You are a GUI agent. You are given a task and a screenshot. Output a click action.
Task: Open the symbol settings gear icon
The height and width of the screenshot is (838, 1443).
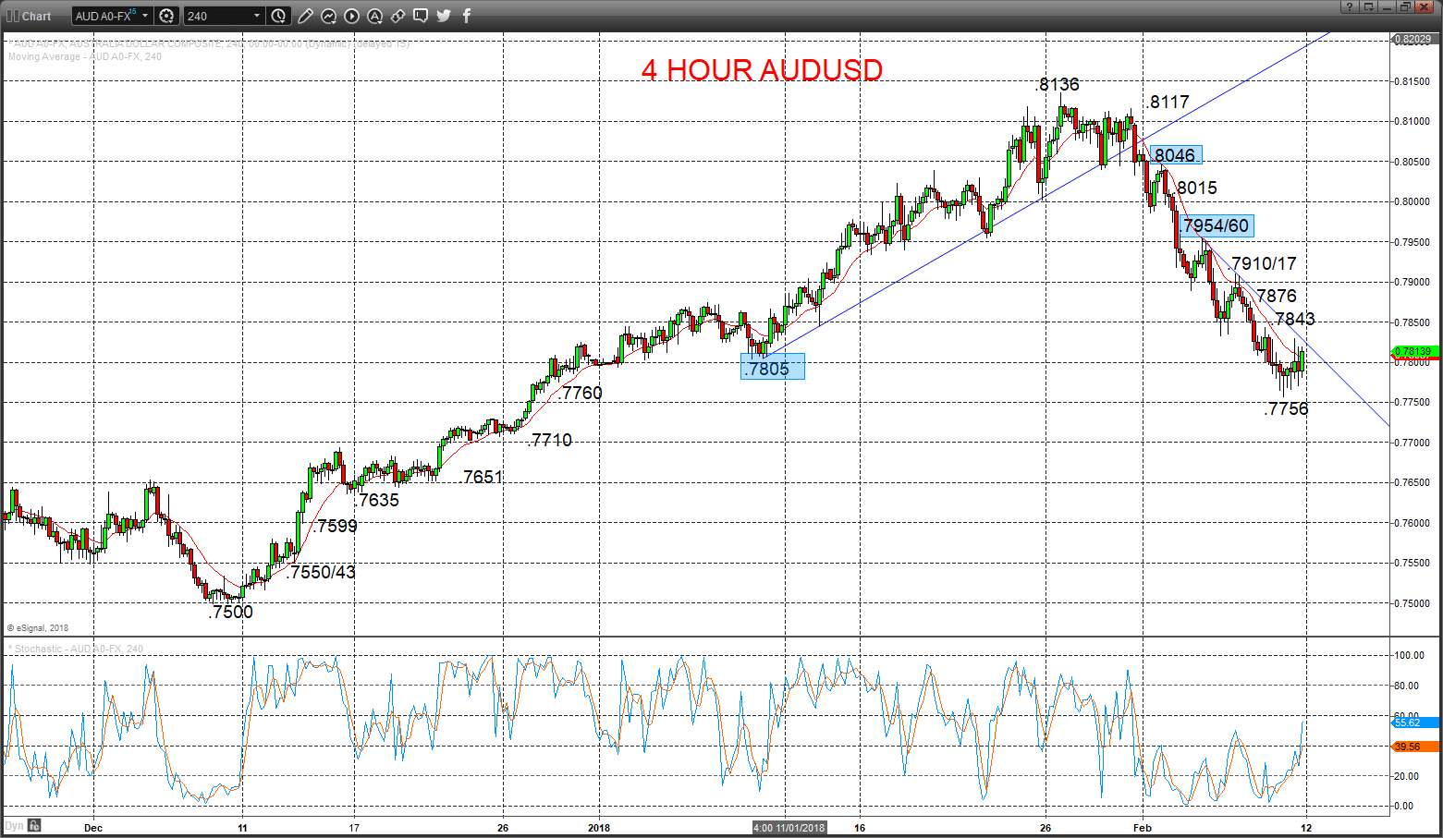[166, 16]
